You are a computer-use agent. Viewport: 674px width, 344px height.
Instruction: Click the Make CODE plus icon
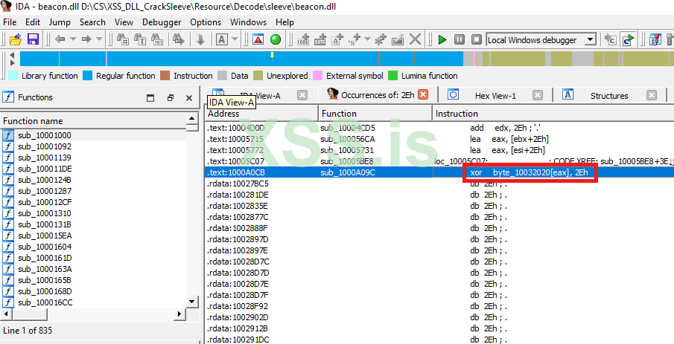(303, 40)
